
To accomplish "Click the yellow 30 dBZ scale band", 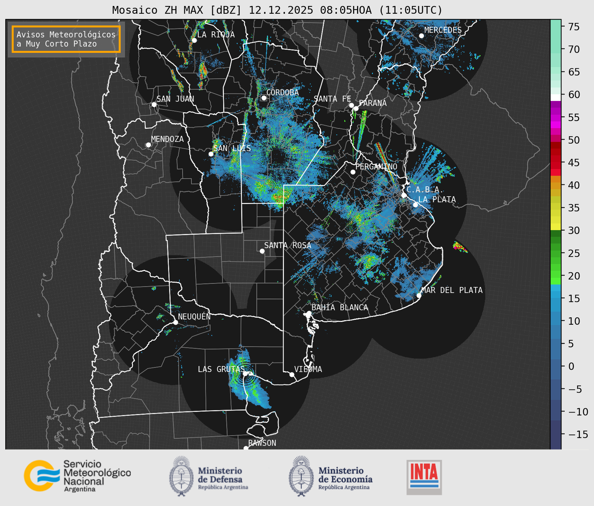I will coord(555,226).
